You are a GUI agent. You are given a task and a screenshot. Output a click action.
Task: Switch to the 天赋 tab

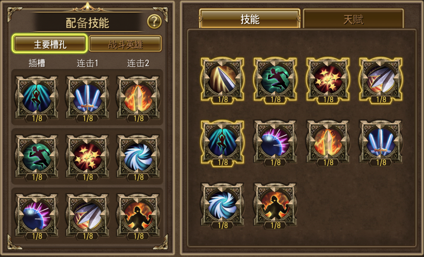click(x=353, y=19)
